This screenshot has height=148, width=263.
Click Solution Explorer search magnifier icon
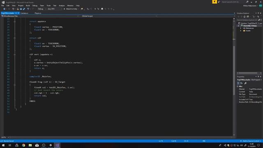(x=259, y=20)
